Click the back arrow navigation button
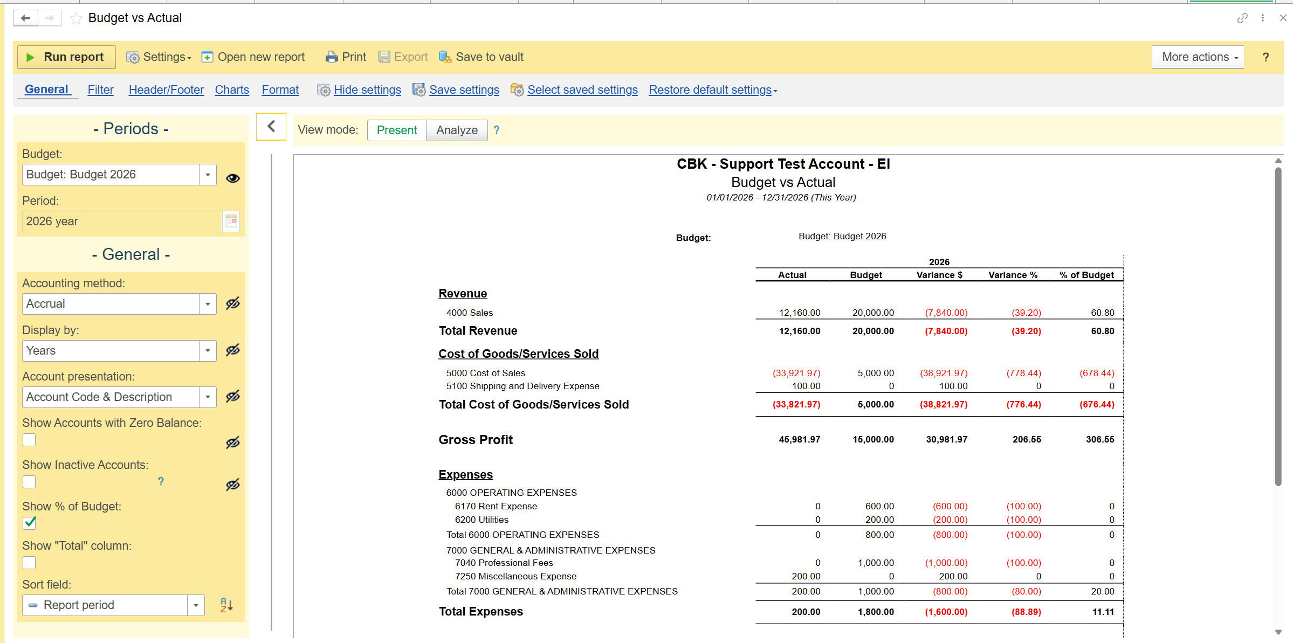 point(25,18)
